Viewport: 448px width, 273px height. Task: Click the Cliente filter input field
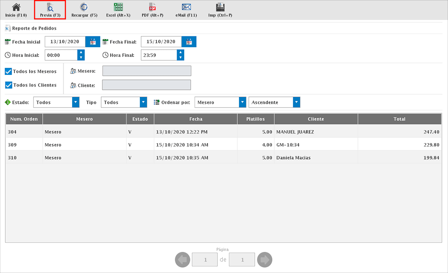pos(146,85)
